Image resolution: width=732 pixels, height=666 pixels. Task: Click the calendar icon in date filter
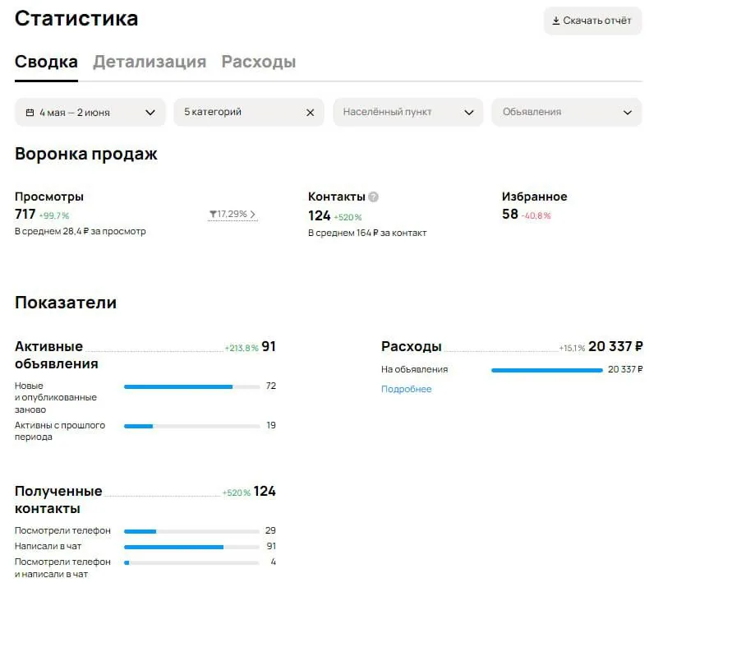coord(30,113)
